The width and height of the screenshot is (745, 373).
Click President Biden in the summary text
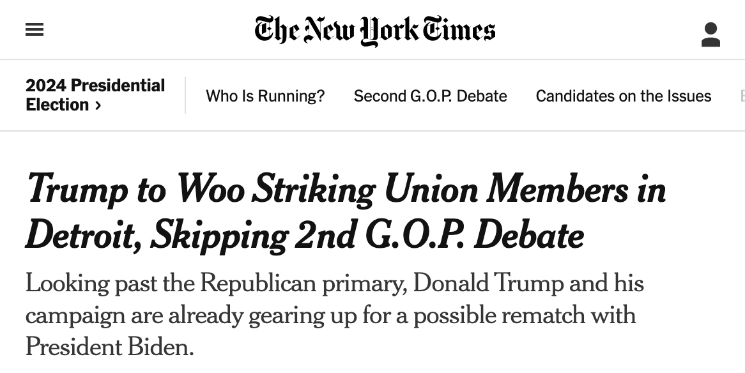coord(109,347)
